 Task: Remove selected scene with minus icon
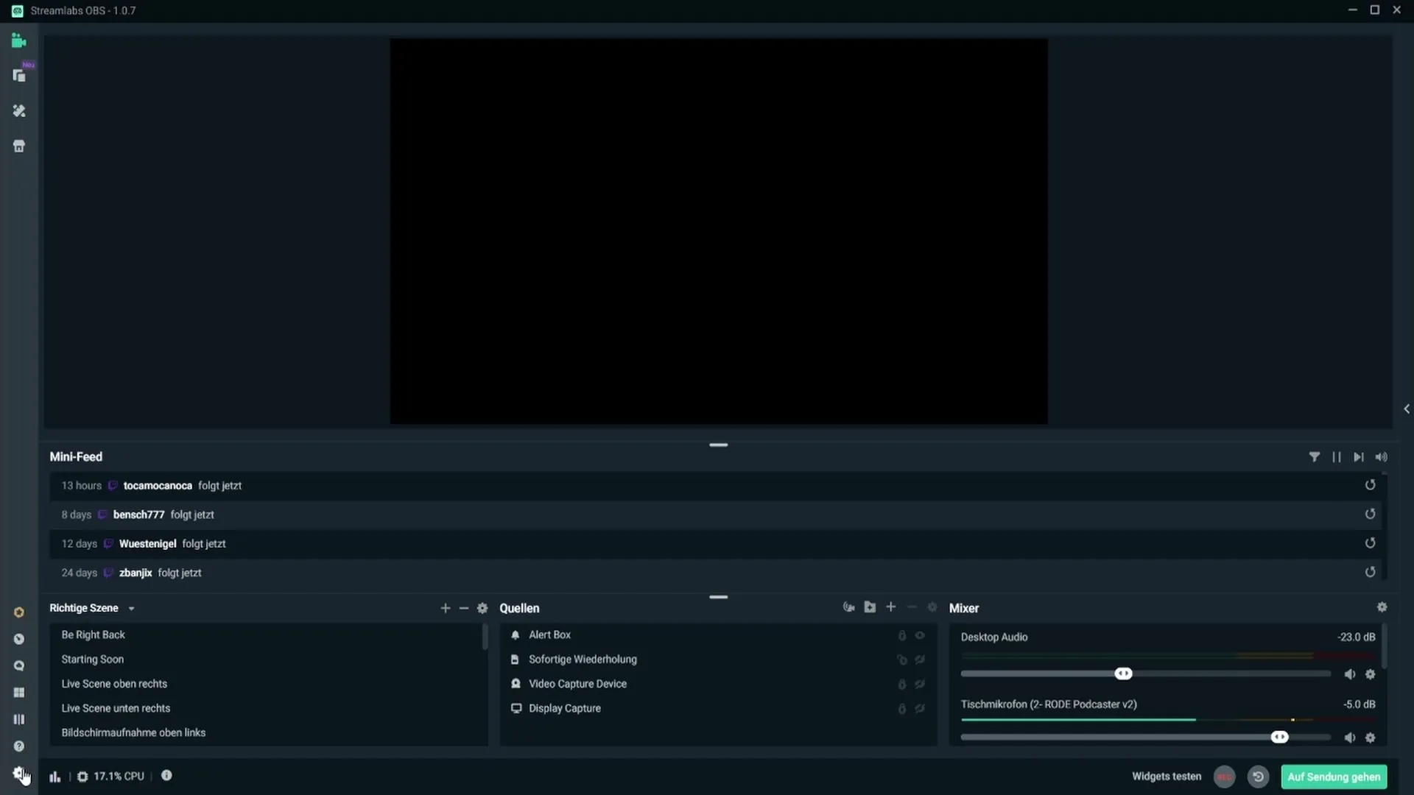pyautogui.click(x=464, y=608)
